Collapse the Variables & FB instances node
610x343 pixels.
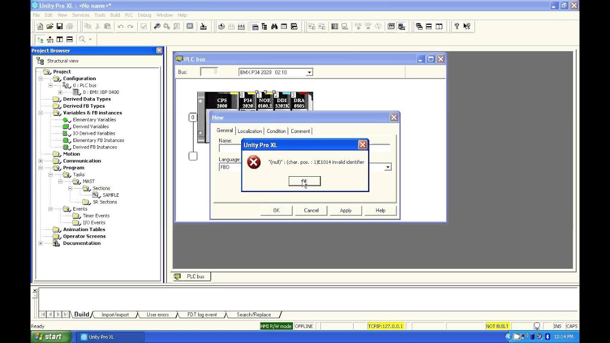41,113
